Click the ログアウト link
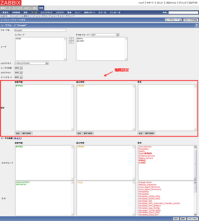The width and height of the screenshot is (199, 221). [193, 3]
